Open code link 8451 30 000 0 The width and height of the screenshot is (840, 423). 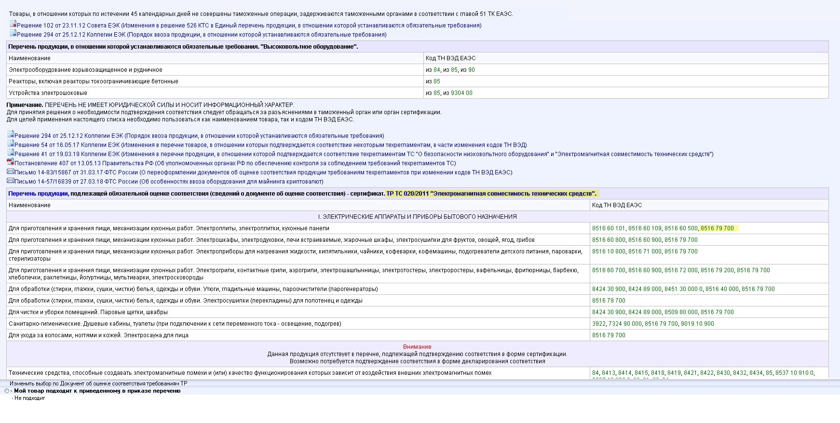point(683,289)
